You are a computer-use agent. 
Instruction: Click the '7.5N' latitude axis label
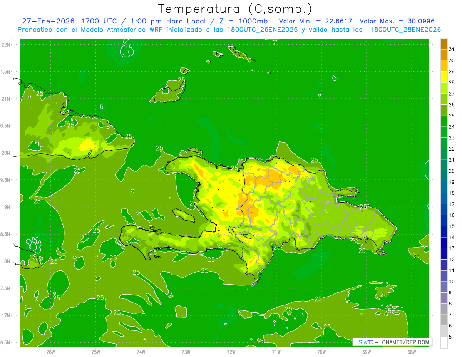6,288
